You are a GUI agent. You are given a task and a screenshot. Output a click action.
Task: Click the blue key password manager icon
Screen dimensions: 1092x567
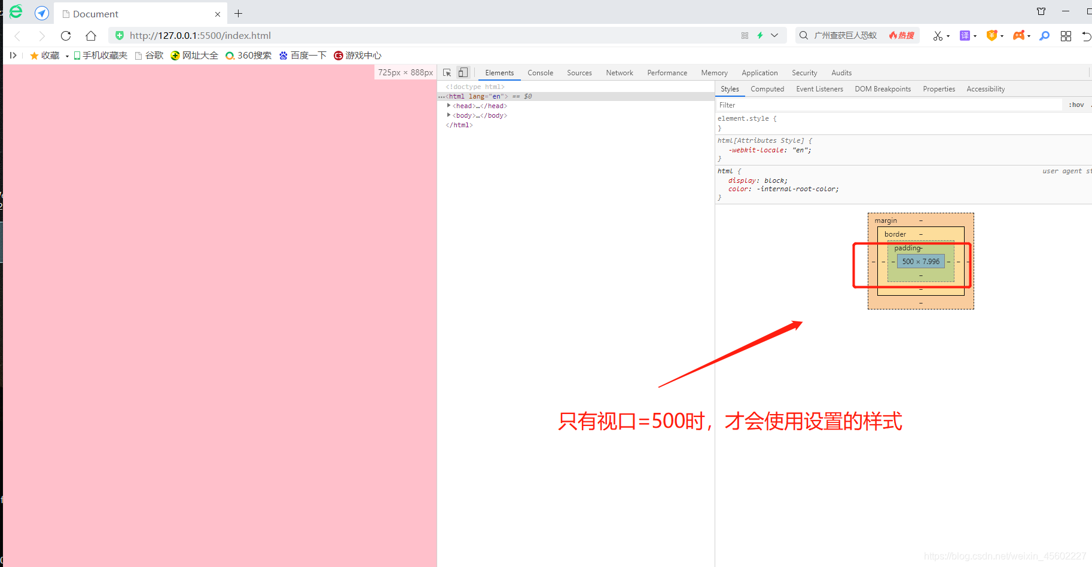click(x=1044, y=36)
